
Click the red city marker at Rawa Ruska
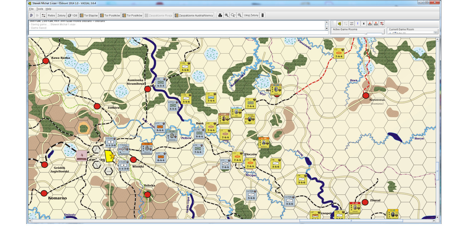click(x=46, y=61)
